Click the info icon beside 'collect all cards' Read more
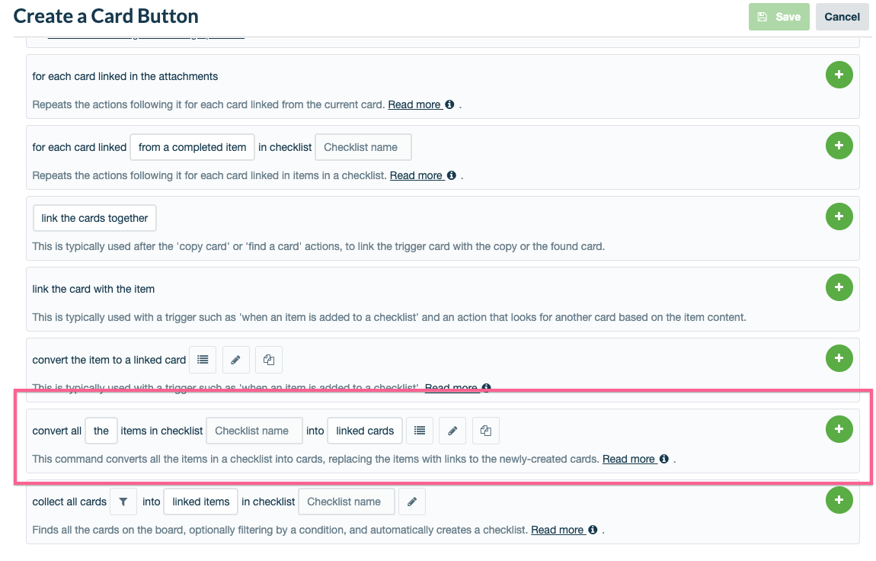 point(593,529)
